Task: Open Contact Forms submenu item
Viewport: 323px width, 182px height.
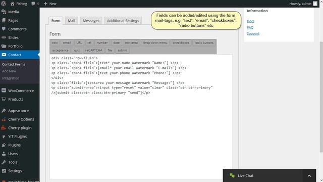Action: pyautogui.click(x=14, y=64)
